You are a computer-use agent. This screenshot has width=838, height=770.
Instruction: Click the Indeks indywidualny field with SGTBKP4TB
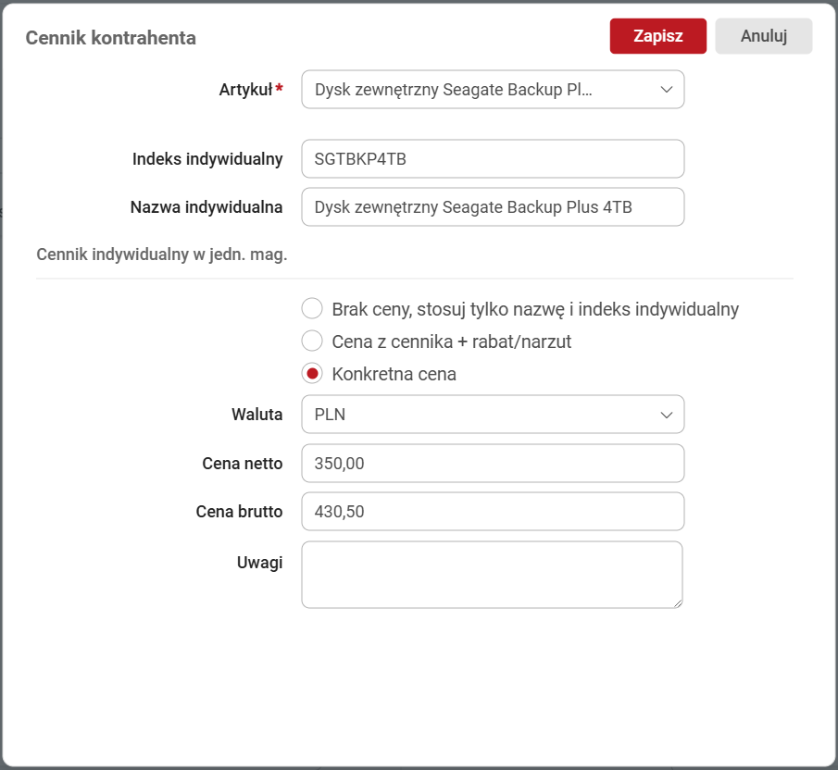[x=492, y=159]
